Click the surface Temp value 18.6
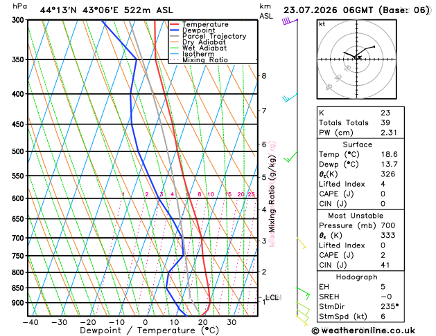Image resolution: width=436 pixels, height=336 pixels. click(390, 154)
